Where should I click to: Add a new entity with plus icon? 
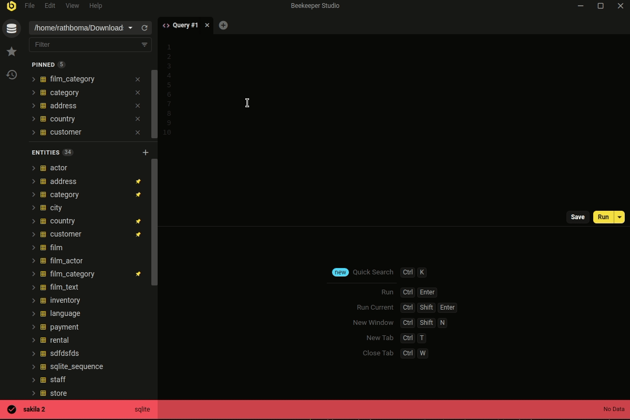point(146,152)
